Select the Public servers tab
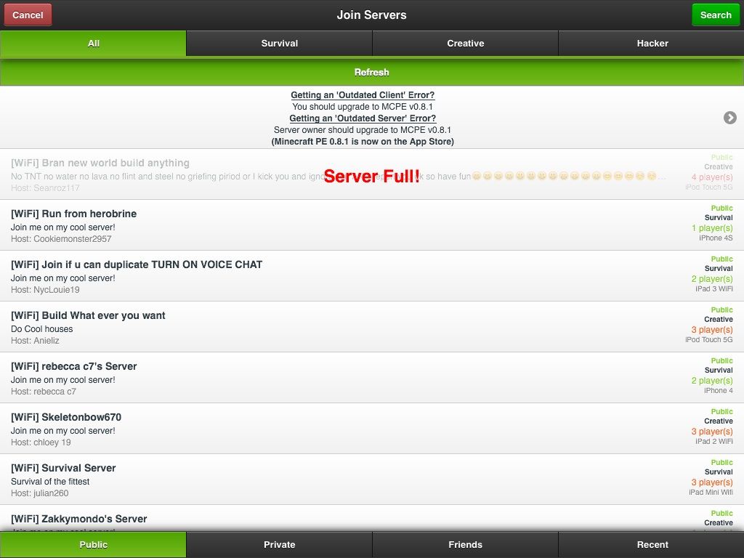The height and width of the screenshot is (558, 744). (93, 545)
